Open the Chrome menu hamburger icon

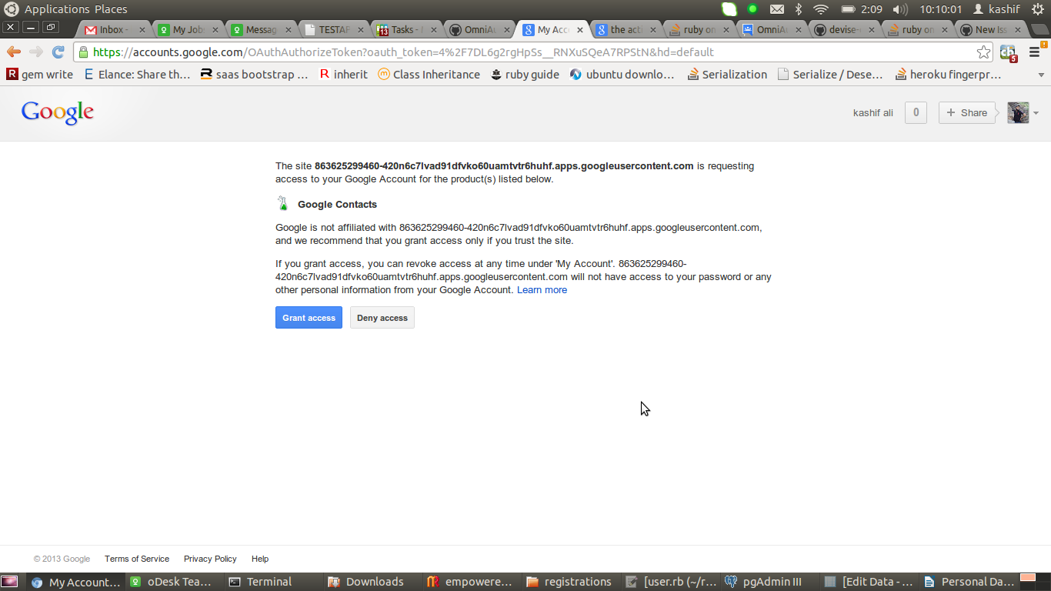point(1035,52)
